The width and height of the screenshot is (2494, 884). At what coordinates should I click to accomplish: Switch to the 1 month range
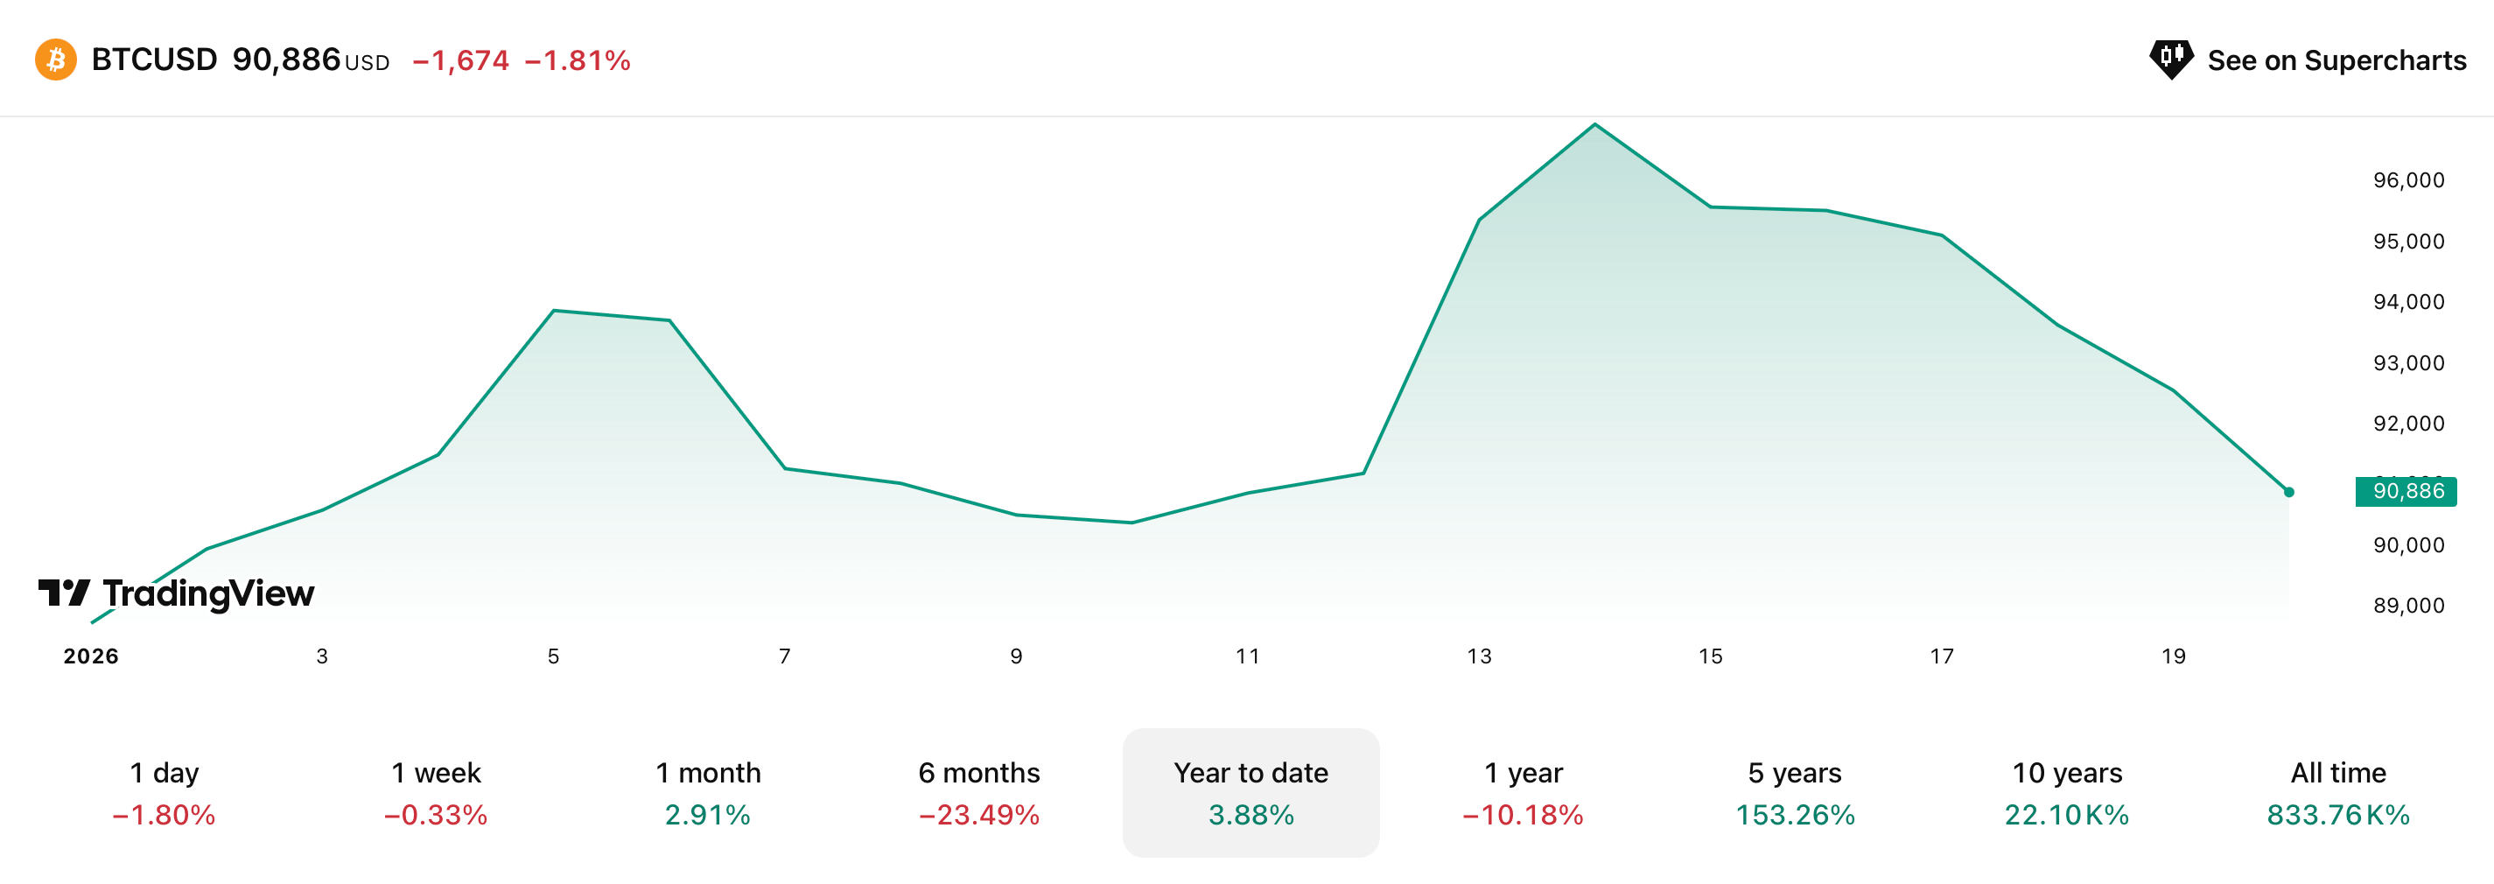[x=708, y=793]
